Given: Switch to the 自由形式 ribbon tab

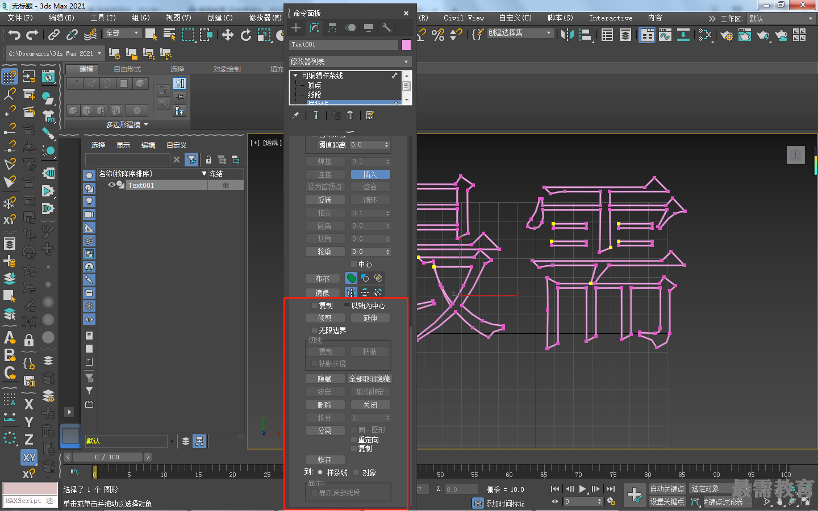Looking at the screenshot, I should [127, 69].
